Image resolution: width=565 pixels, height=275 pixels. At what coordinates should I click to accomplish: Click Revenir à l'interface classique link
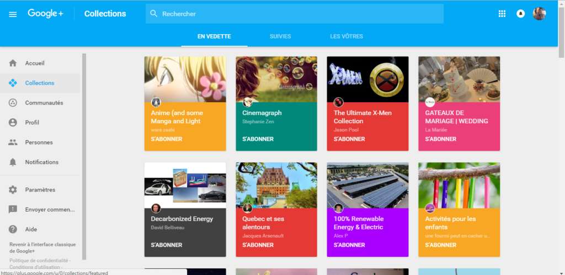click(x=42, y=248)
